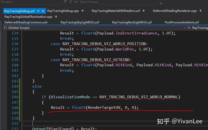Open the RayTracingMaterialHitShaders.usf tab
Viewport: 208px width, 130px height.
click(116, 11)
